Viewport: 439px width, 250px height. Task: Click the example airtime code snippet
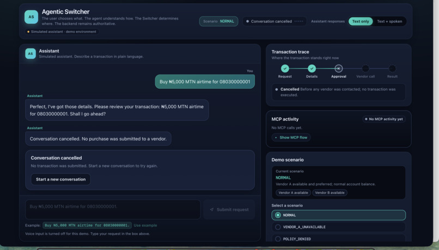point(87,225)
